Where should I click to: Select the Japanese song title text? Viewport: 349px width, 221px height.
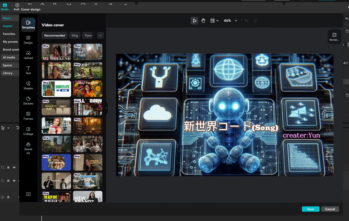tap(231, 127)
